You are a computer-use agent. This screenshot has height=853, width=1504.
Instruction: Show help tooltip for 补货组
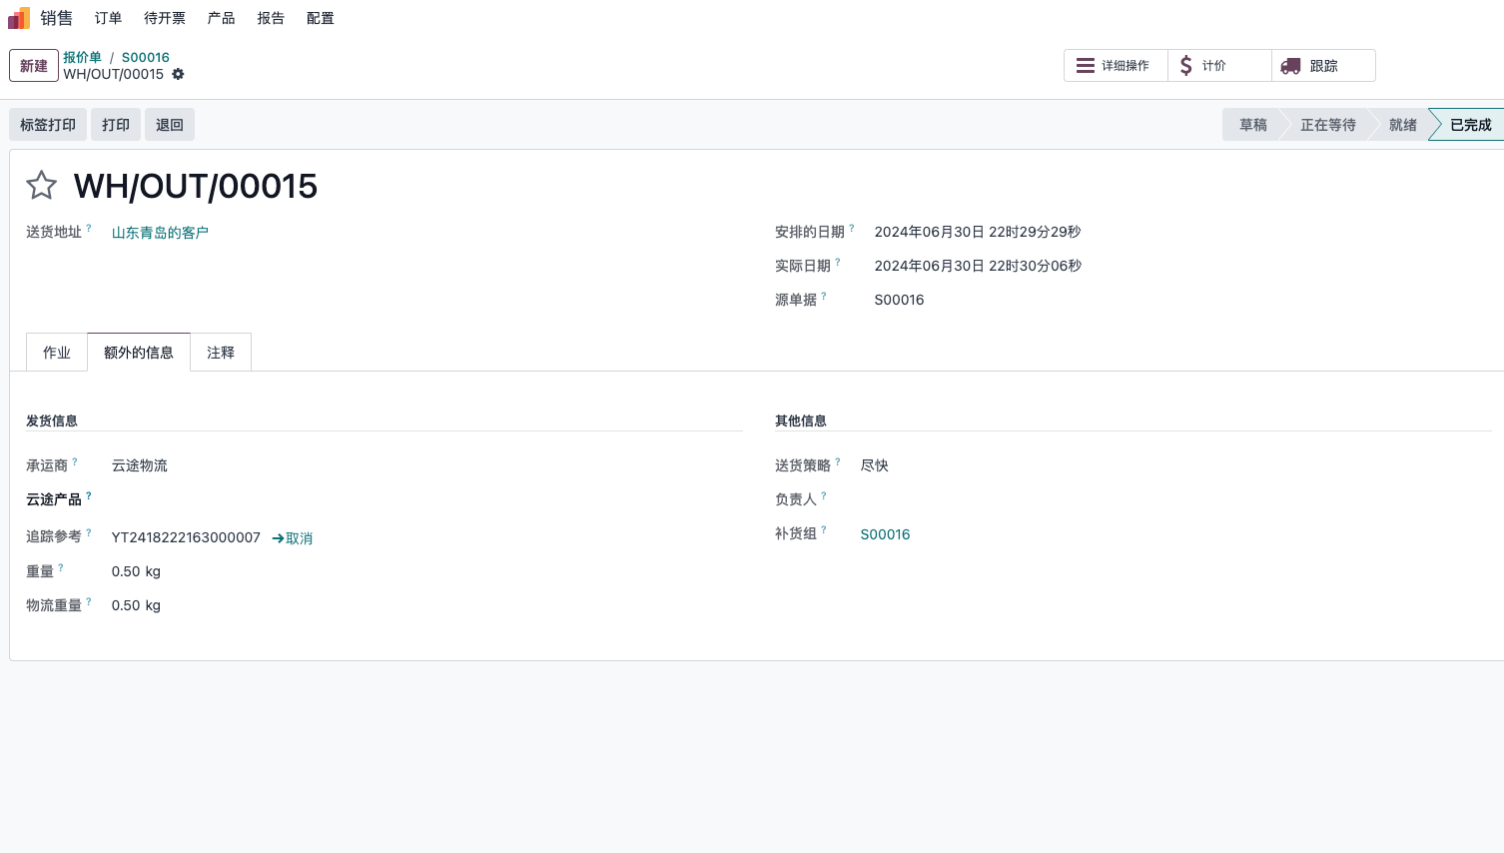pos(824,529)
